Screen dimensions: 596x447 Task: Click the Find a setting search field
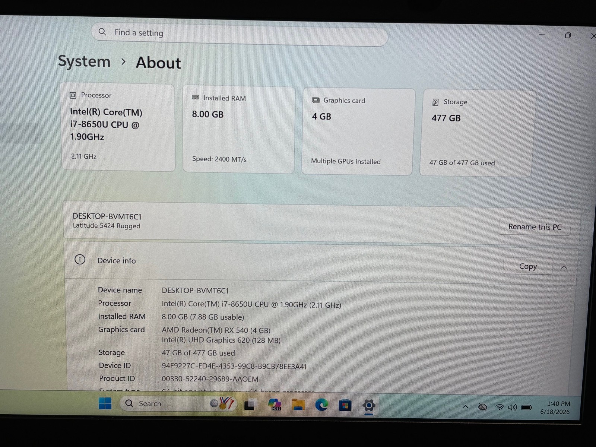(240, 35)
